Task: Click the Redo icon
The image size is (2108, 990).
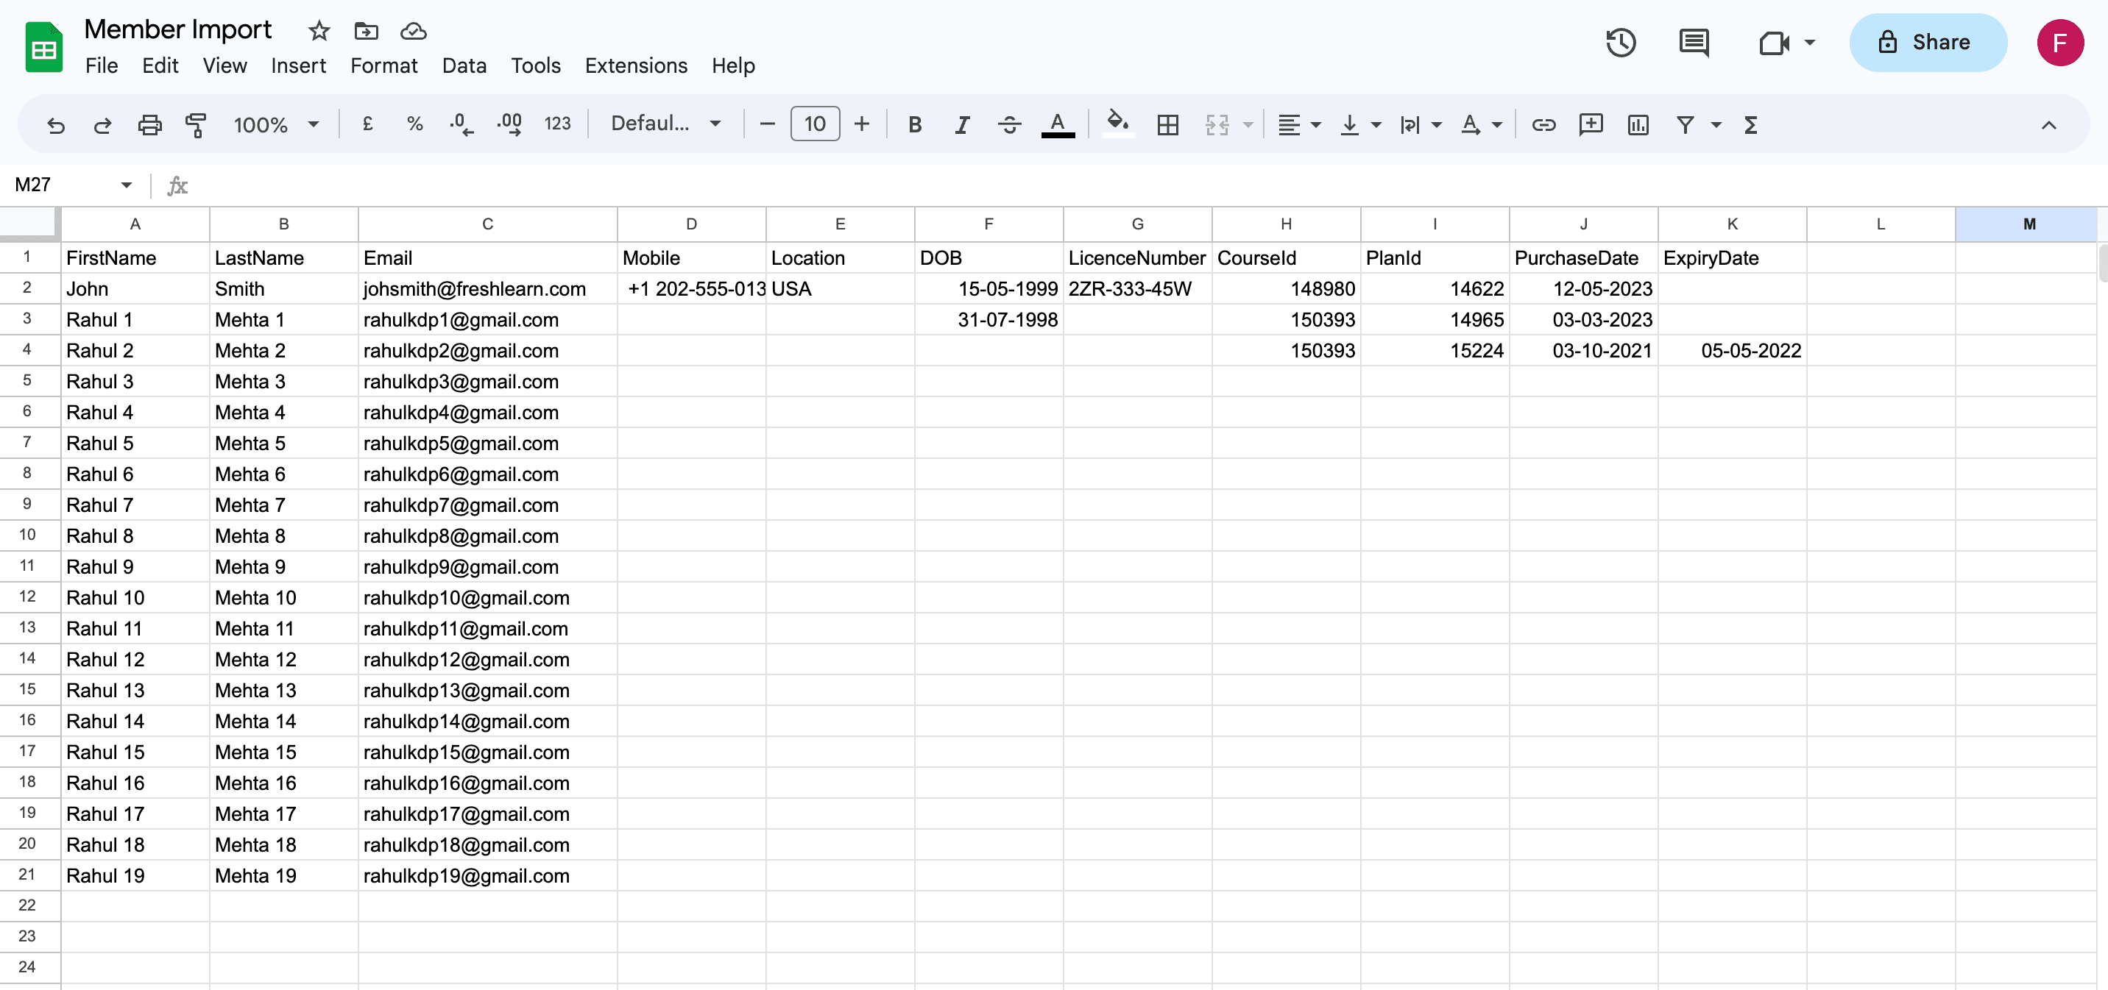Action: pos(102,124)
